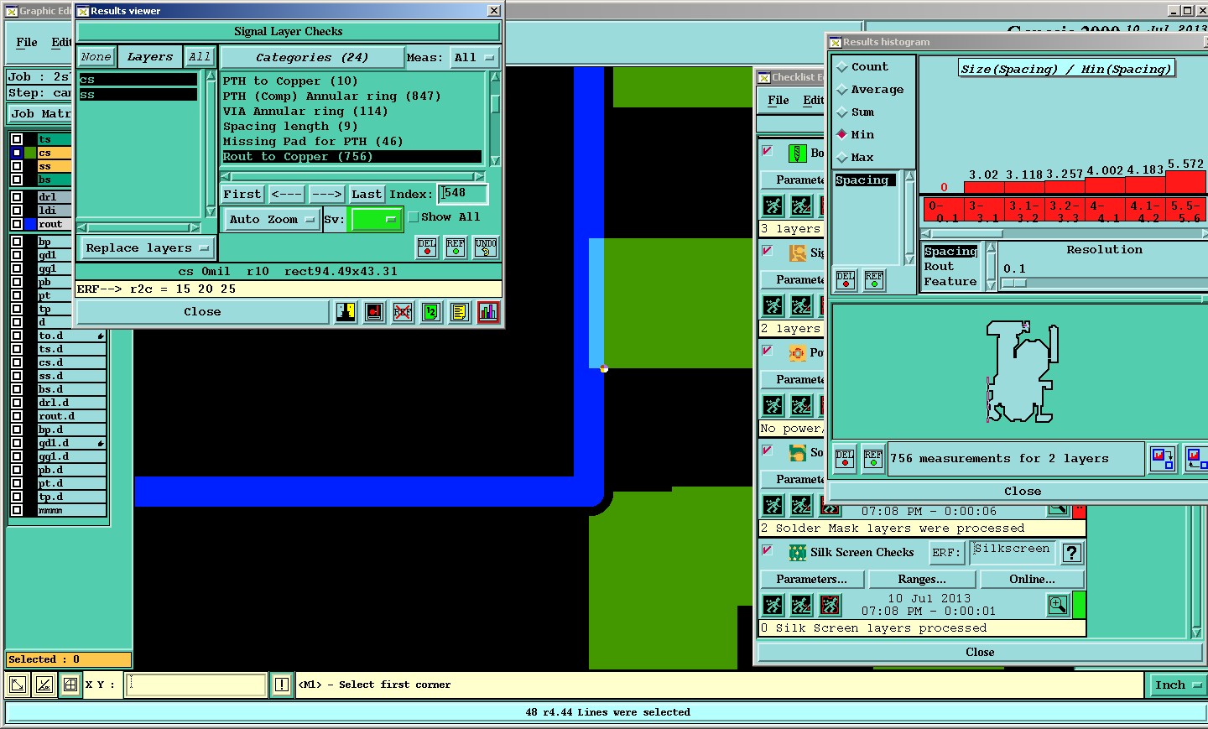Click the UNDO icon in Results viewer
The width and height of the screenshot is (1208, 729).
[485, 247]
